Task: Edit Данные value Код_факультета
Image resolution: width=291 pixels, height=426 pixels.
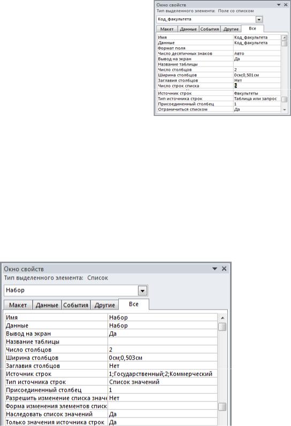Action: [x=257, y=43]
